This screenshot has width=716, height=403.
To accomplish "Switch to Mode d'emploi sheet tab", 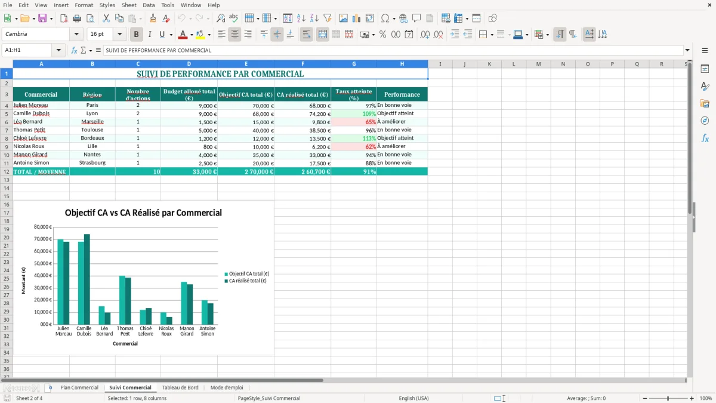I will point(227,387).
